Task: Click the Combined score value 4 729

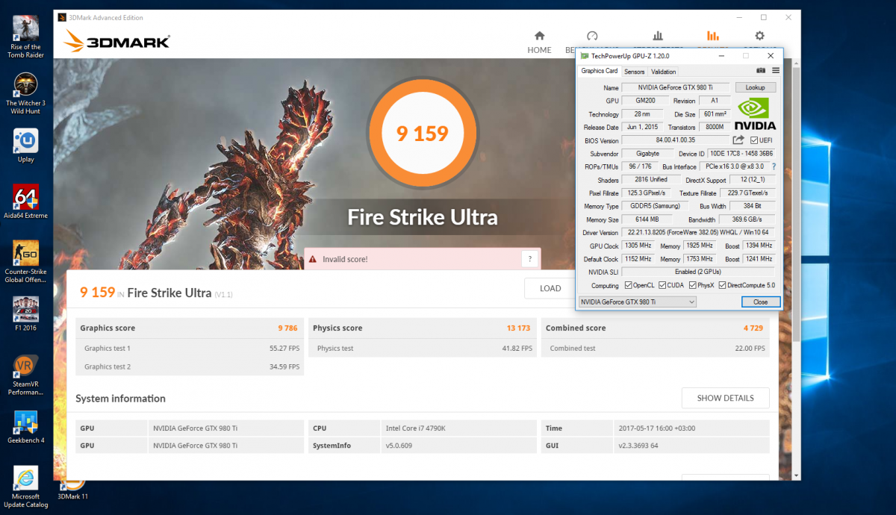Action: (754, 328)
